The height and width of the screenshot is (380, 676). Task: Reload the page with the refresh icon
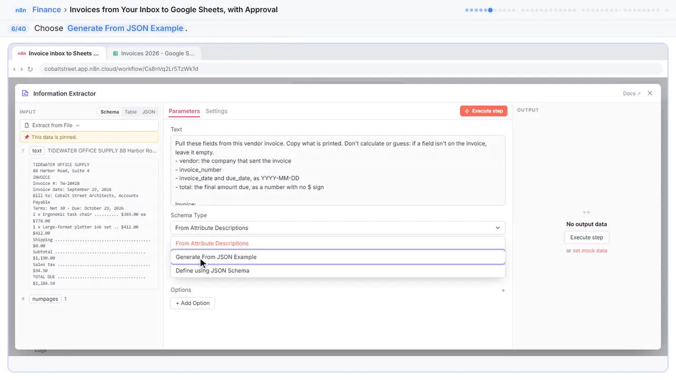tap(30, 69)
